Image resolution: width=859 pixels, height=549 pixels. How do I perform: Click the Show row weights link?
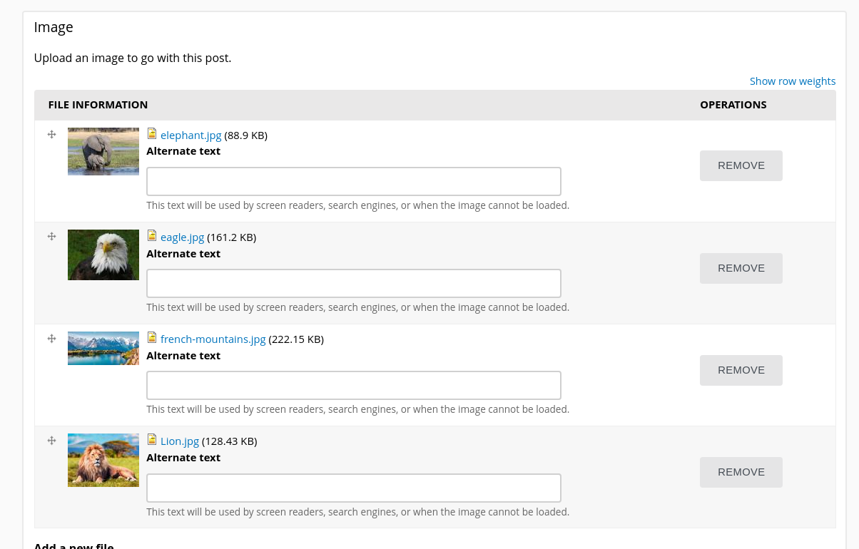pos(793,81)
